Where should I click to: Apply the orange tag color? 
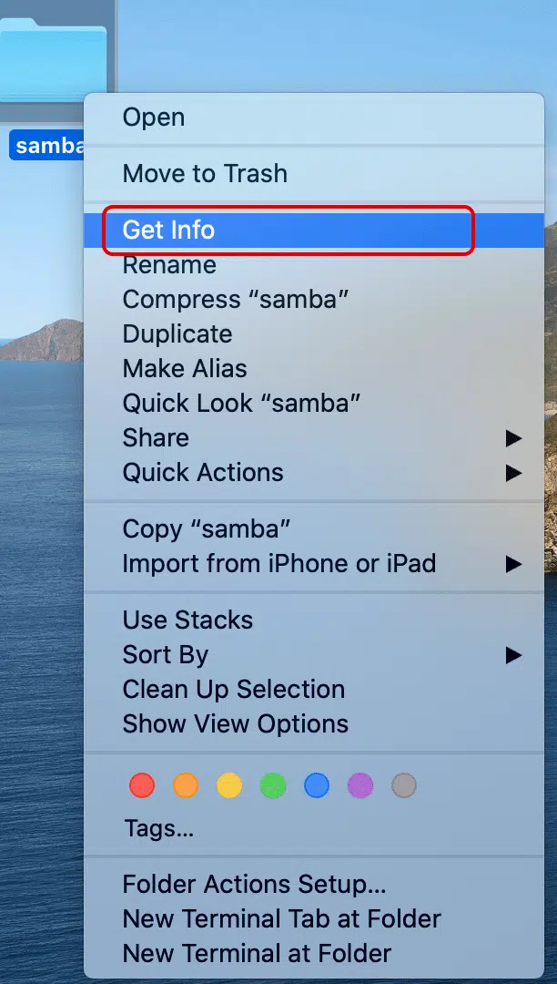click(x=186, y=785)
